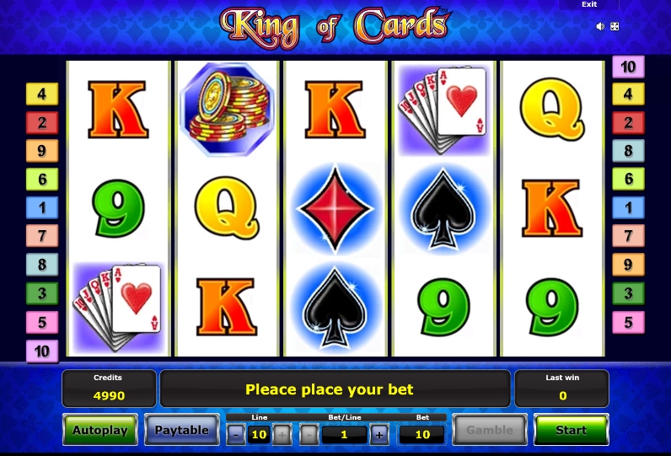Exit the game

tap(589, 4)
